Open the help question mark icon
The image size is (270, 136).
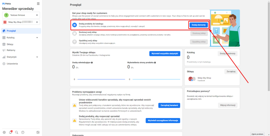23,132
